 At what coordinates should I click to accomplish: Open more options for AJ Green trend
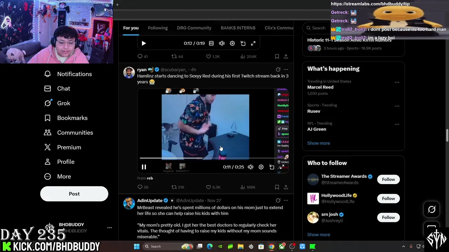tap(397, 124)
